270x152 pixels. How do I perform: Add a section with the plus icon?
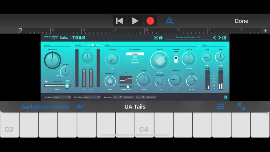point(265,31)
